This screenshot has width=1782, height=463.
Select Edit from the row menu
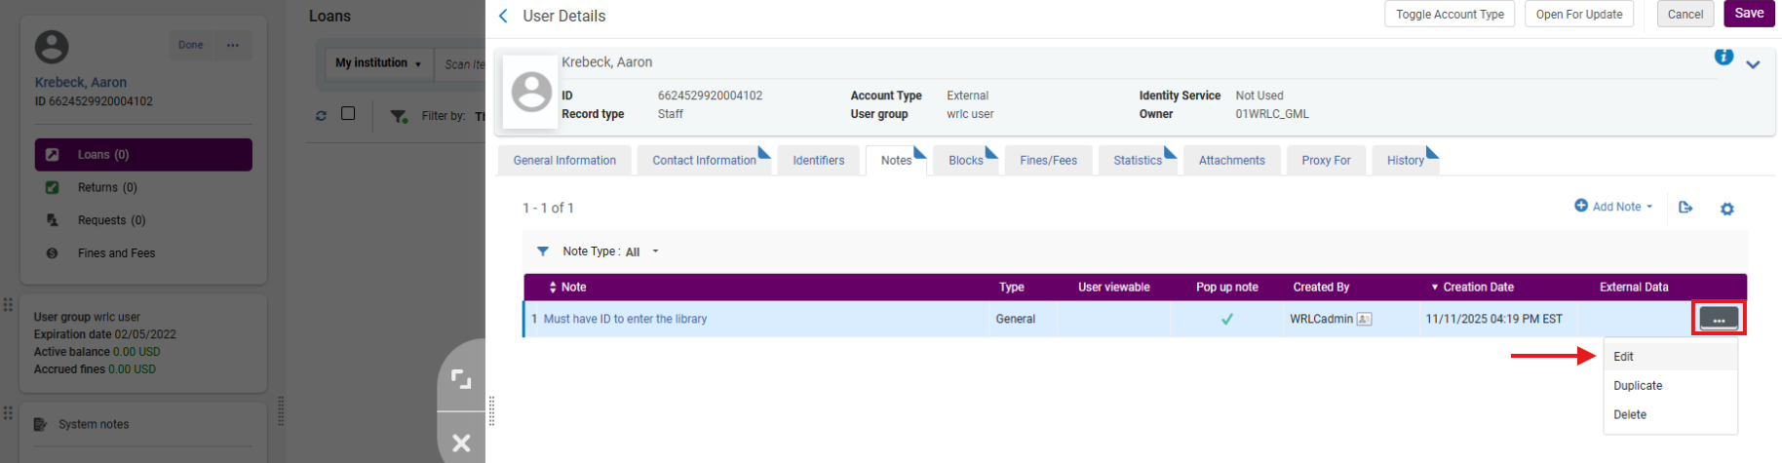1623,357
